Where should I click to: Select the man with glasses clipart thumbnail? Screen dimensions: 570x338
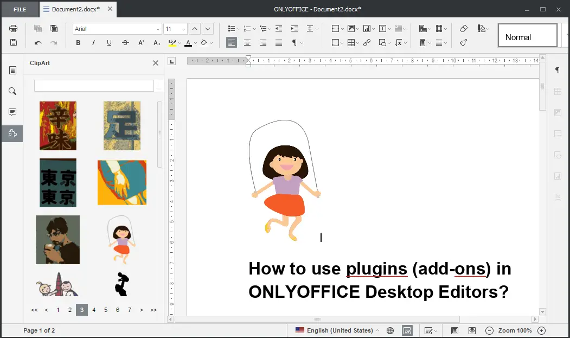click(58, 240)
